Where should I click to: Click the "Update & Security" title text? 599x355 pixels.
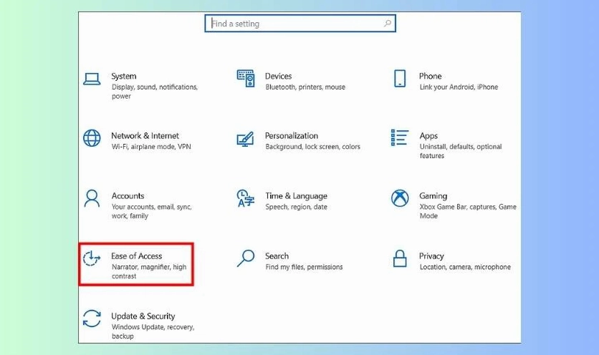click(x=143, y=316)
